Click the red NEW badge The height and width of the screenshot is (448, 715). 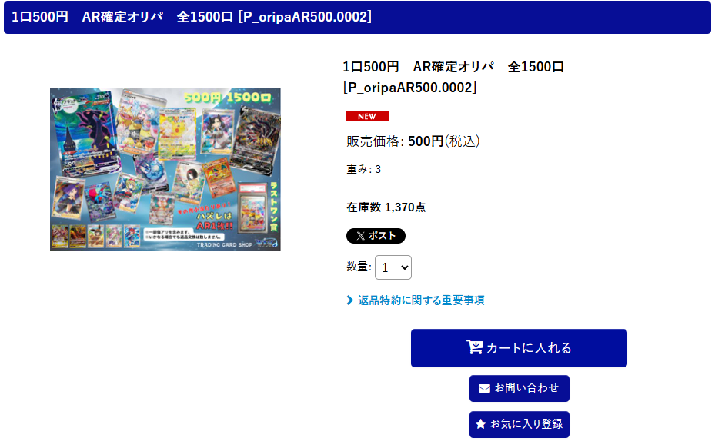pyautogui.click(x=367, y=117)
